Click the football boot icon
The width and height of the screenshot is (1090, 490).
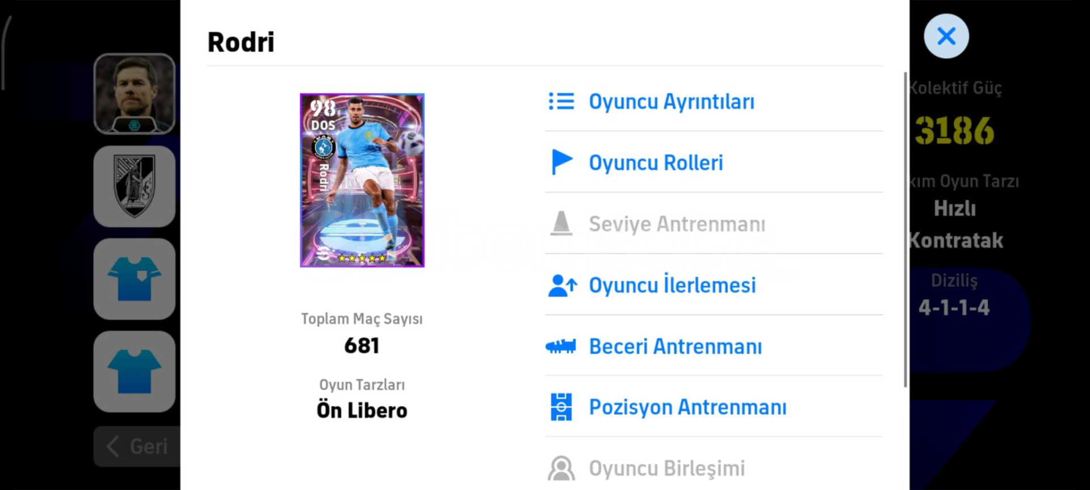pyautogui.click(x=561, y=346)
